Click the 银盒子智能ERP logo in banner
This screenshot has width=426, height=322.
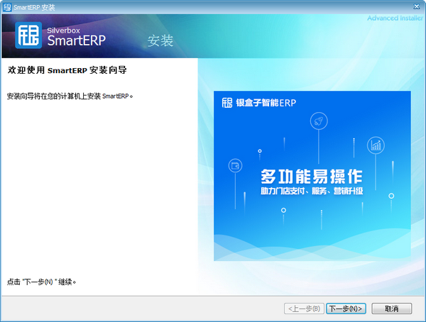click(x=259, y=103)
